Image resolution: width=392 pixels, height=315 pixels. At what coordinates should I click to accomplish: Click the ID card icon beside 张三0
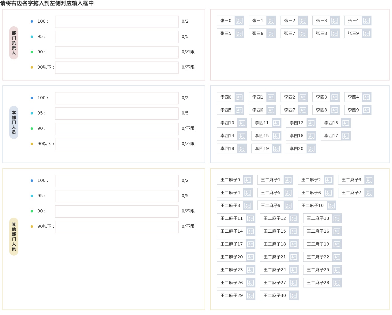tap(239, 21)
